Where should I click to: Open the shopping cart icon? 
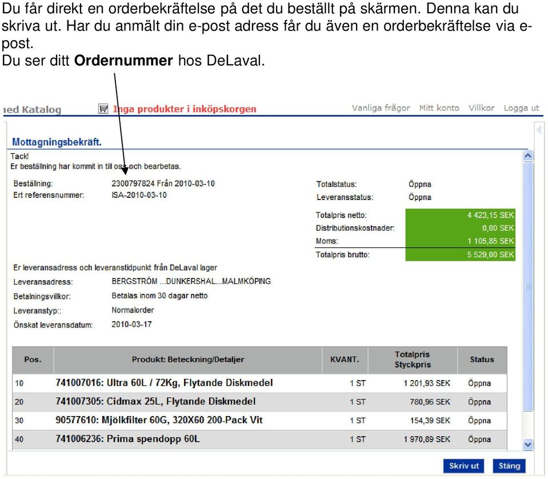(103, 109)
